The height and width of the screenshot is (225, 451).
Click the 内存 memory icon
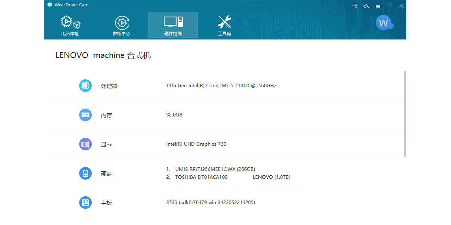[85, 115]
